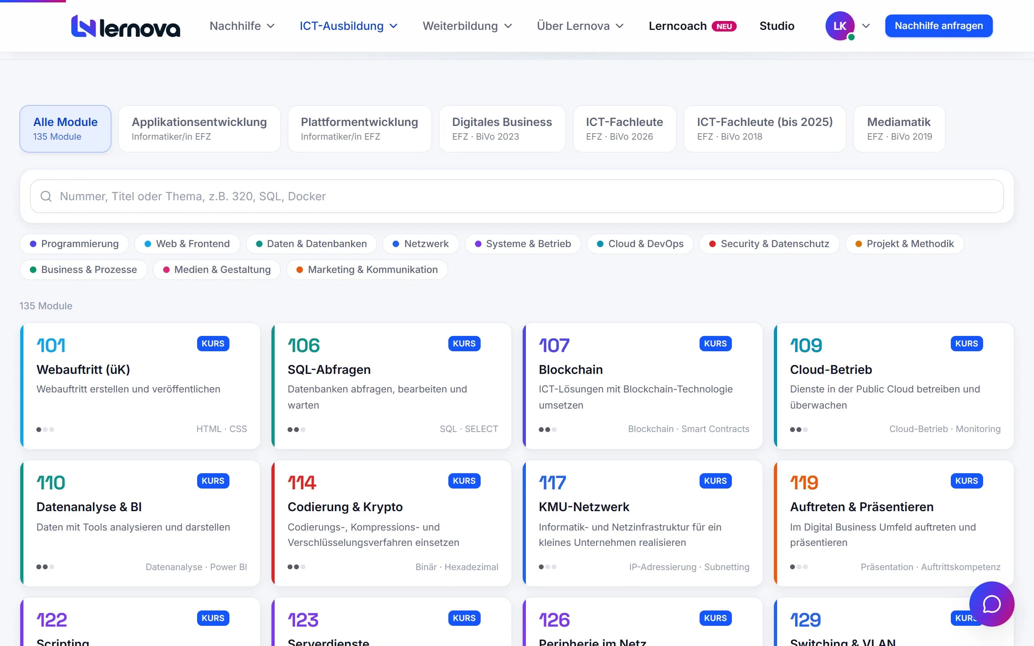Expand the Weiterbildung dropdown menu
The image size is (1034, 646).
467,26
